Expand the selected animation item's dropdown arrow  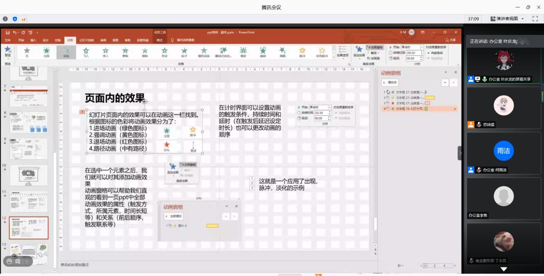[x=454, y=109]
